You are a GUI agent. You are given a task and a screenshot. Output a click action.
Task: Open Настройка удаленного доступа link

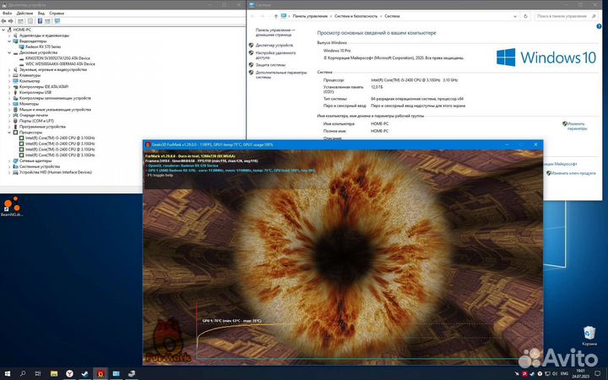(275, 55)
